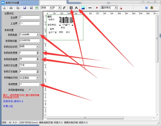This screenshot has width=161, height=126.
Task: Open the 条码文字位置 dropdown
Action: 38,65
